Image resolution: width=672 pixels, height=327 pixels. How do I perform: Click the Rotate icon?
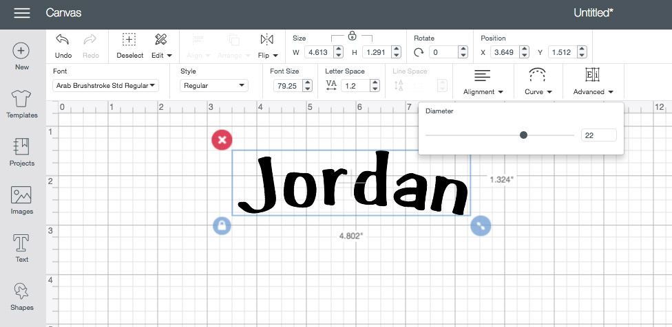(x=419, y=53)
